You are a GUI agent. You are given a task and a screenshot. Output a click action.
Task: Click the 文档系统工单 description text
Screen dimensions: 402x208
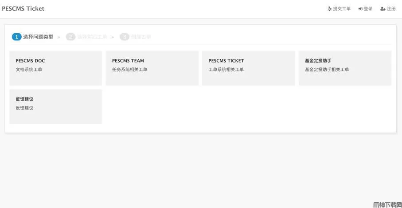(29, 70)
